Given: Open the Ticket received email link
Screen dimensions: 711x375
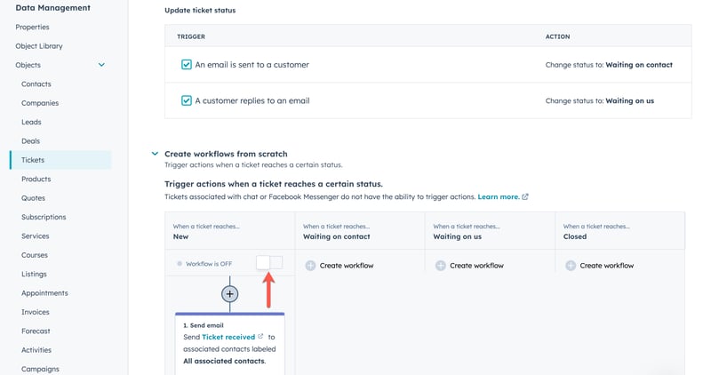Looking at the screenshot, I should click(228, 337).
